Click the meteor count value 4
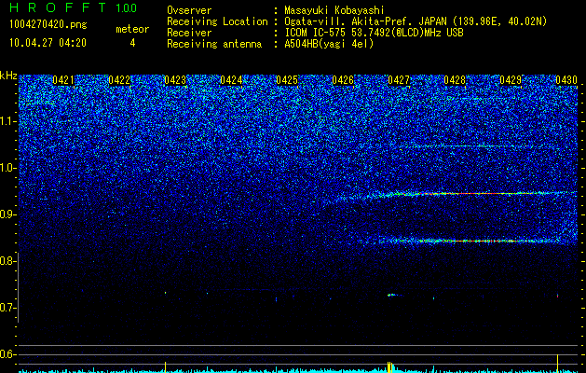586x373 pixels. click(132, 44)
